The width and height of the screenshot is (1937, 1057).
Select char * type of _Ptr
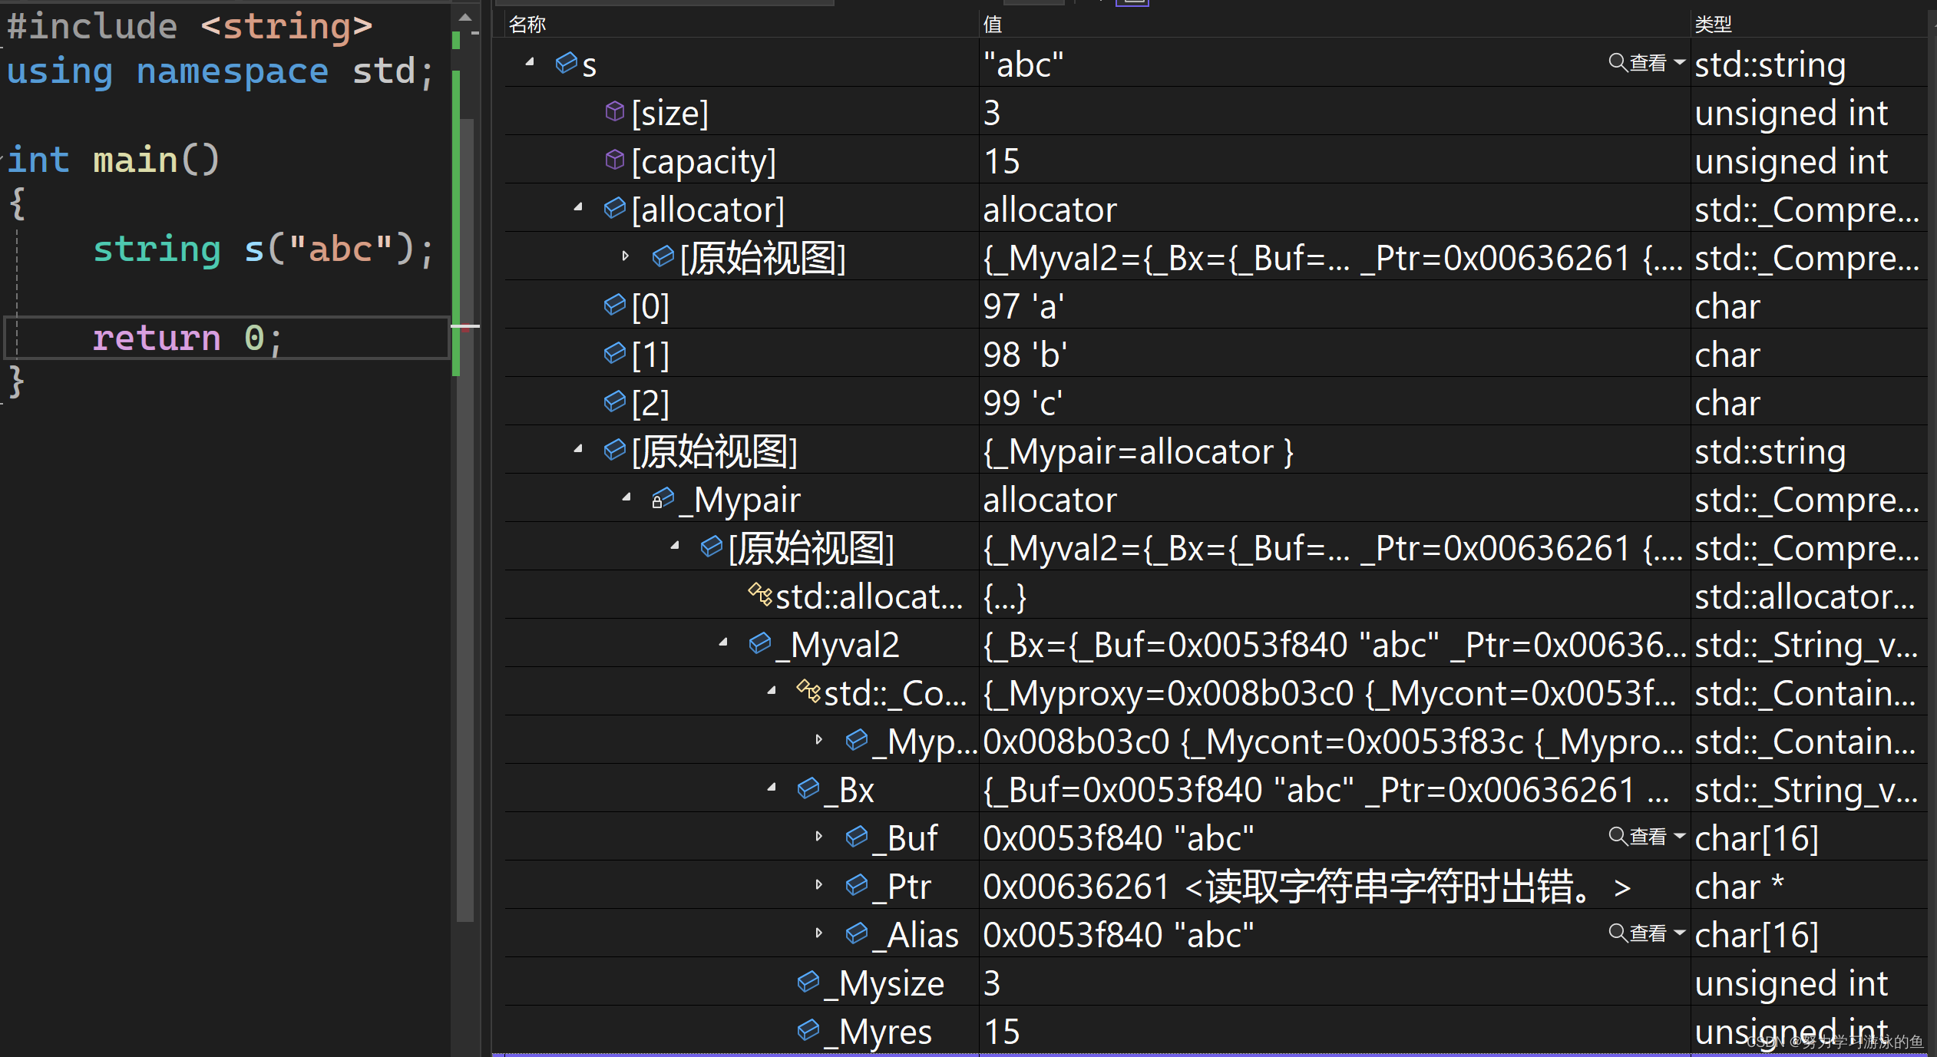(x=1739, y=887)
